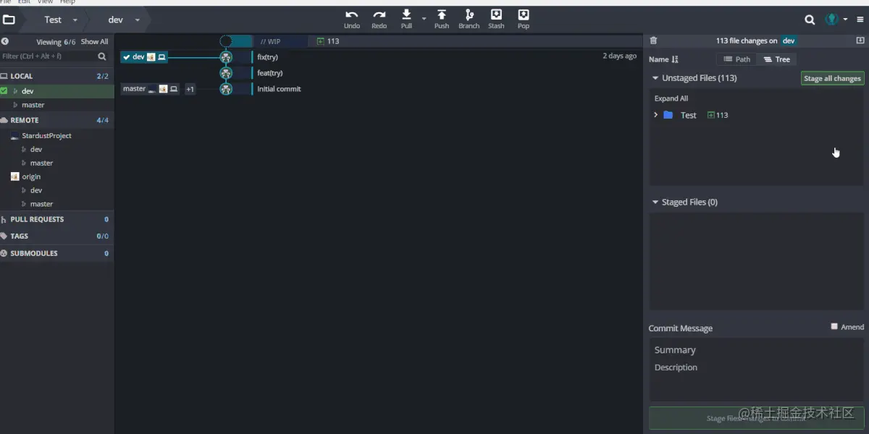Toggle the Amend checkbox

(x=834, y=326)
